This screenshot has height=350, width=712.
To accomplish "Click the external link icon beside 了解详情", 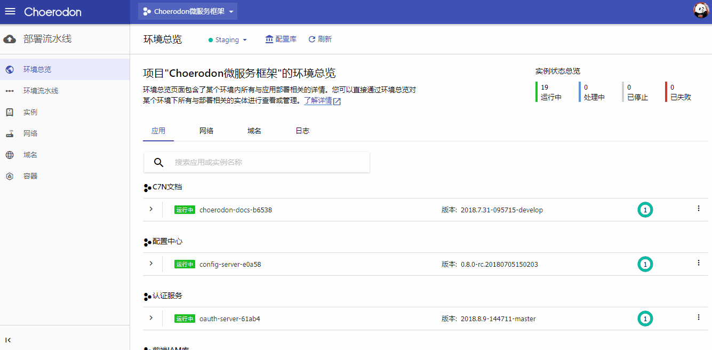I will [337, 101].
